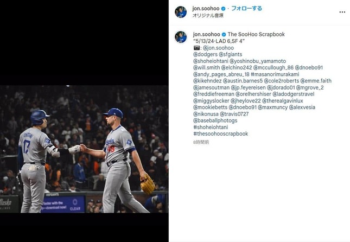Click verified badge next to header username

click(223, 9)
